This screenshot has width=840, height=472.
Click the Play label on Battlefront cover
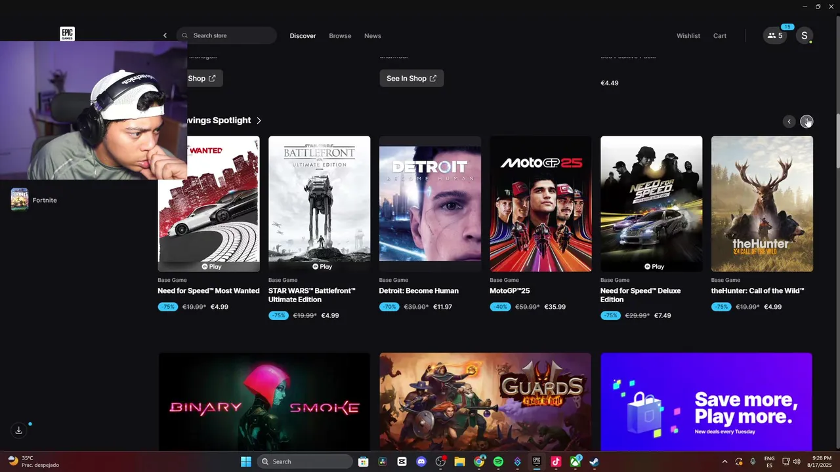coord(322,267)
